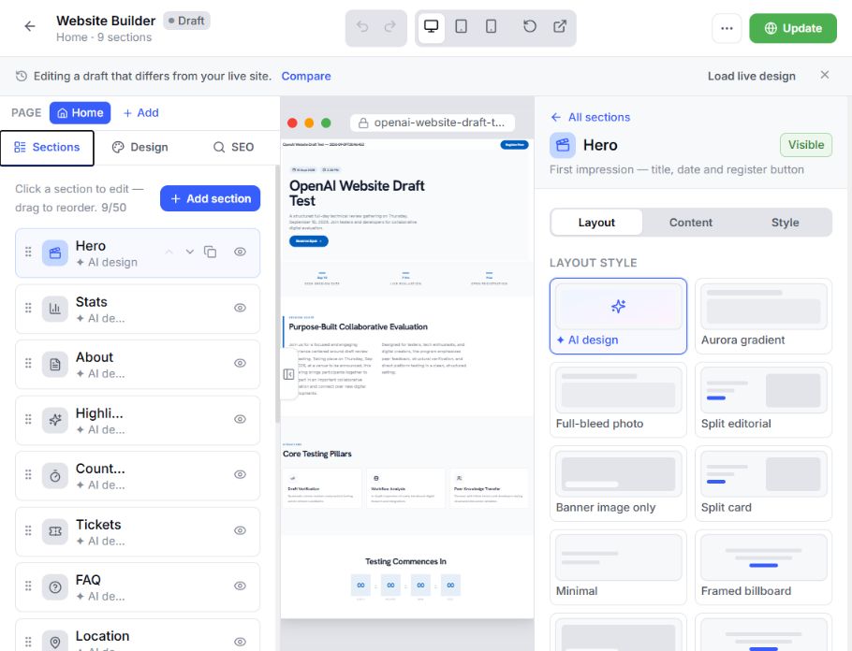Viewport: 852px width, 651px height.
Task: Click the preview browser address bar
Action: (x=433, y=123)
